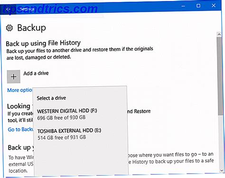This screenshot has height=178, width=225.
Task: Click the scrollbar up arrow
Action: tap(219, 34)
